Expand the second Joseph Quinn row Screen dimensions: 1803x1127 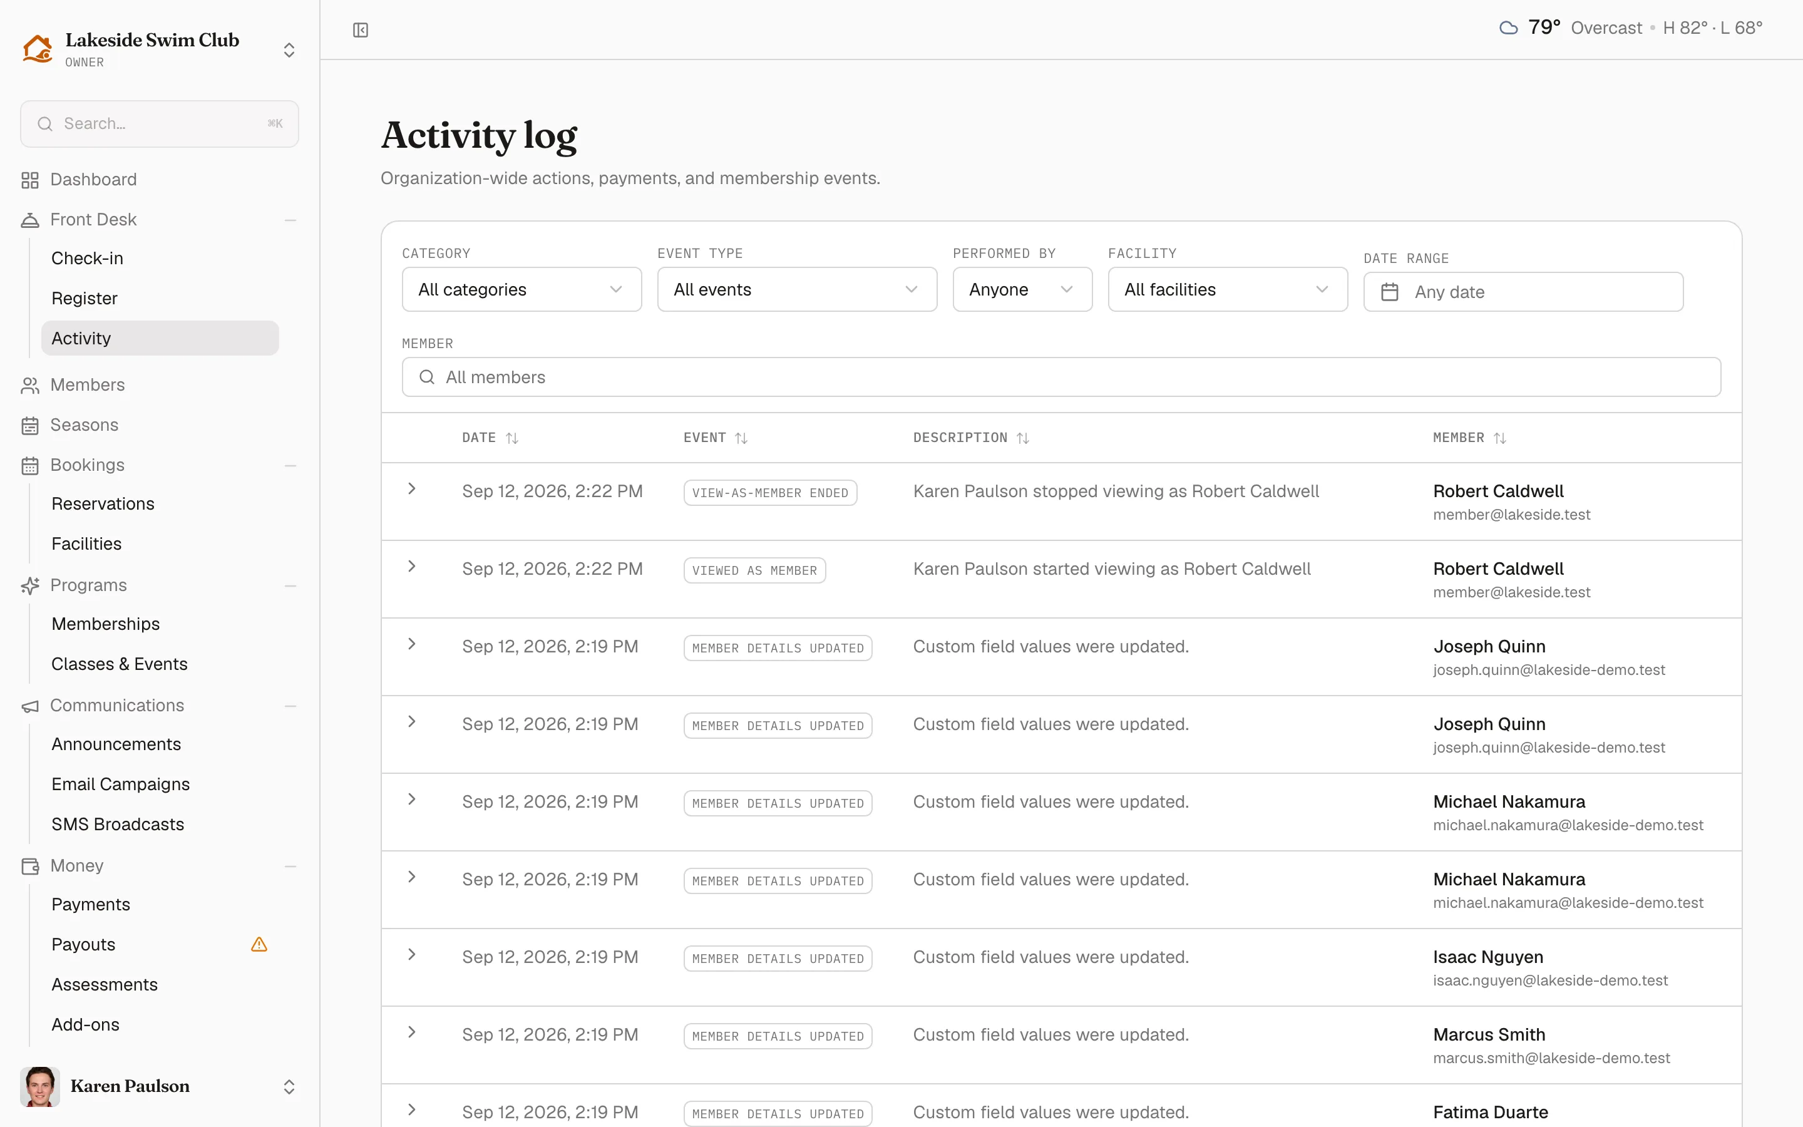[x=412, y=721]
